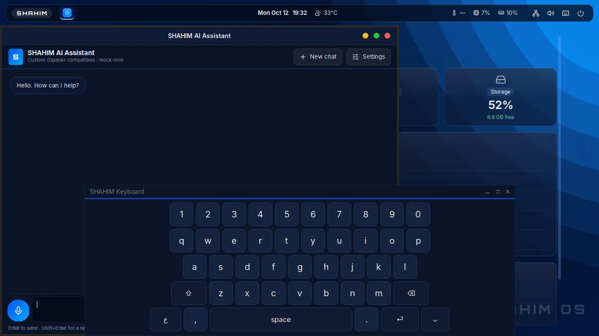
Task: Minimize the SHAHIM Keyboard window
Action: coord(488,192)
